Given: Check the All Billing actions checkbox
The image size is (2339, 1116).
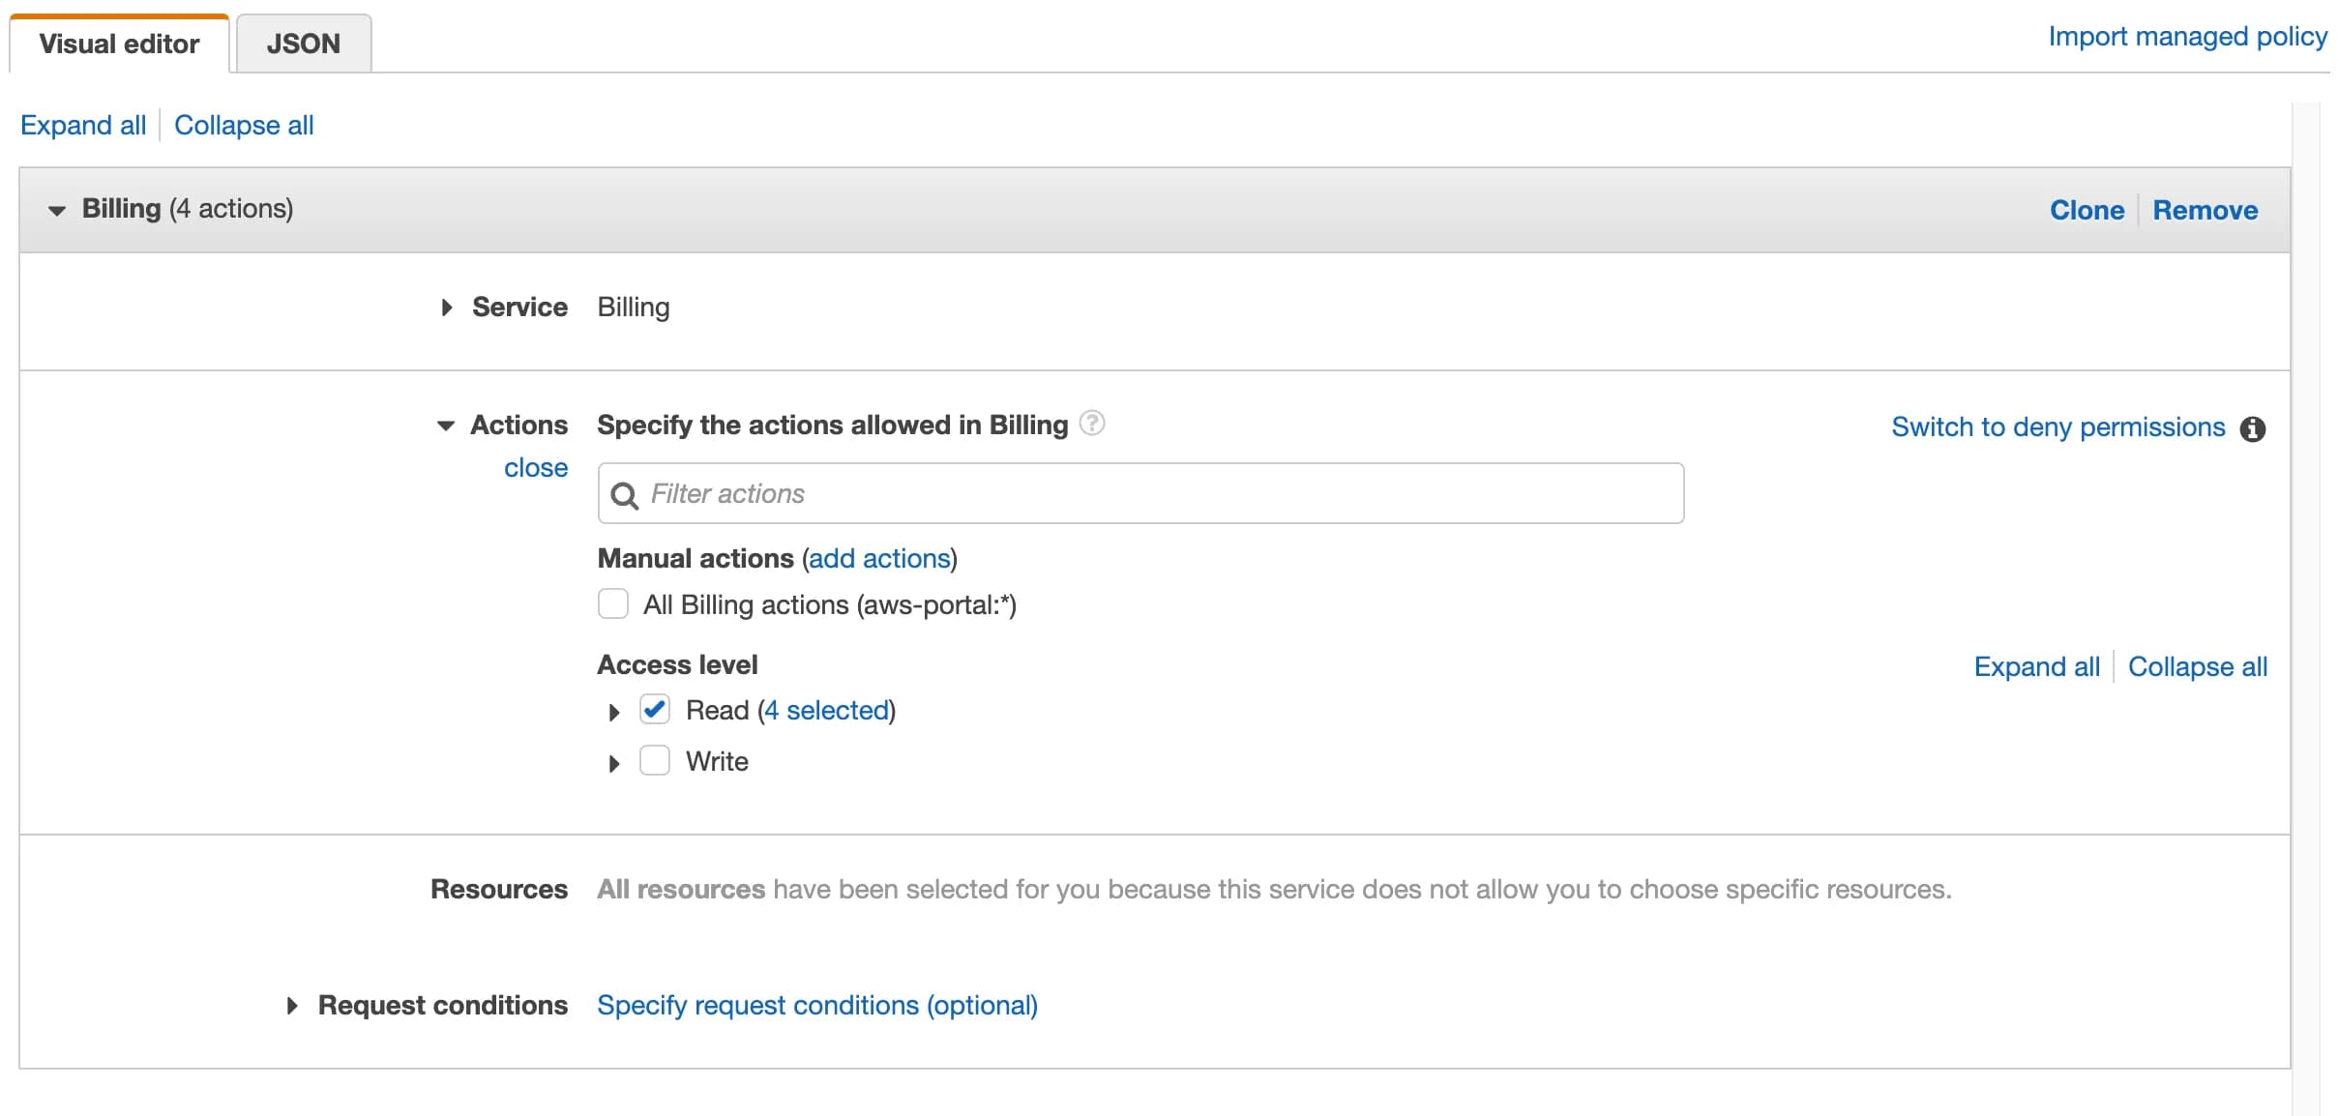Looking at the screenshot, I should (613, 604).
